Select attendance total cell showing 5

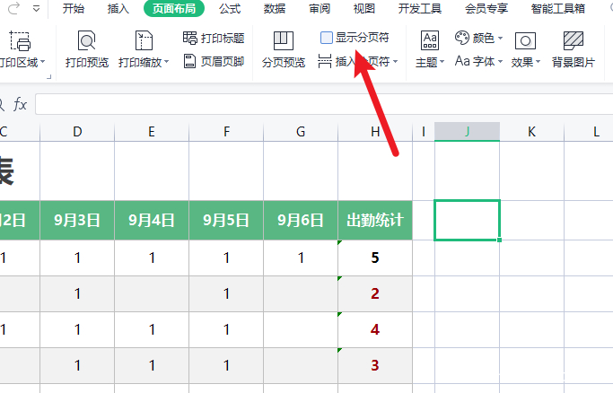(375, 258)
